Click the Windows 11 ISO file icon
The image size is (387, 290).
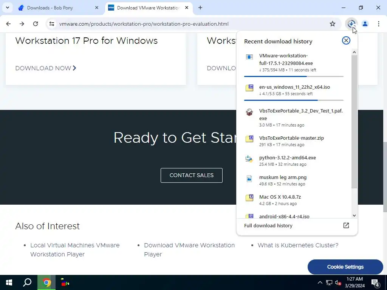(249, 88)
